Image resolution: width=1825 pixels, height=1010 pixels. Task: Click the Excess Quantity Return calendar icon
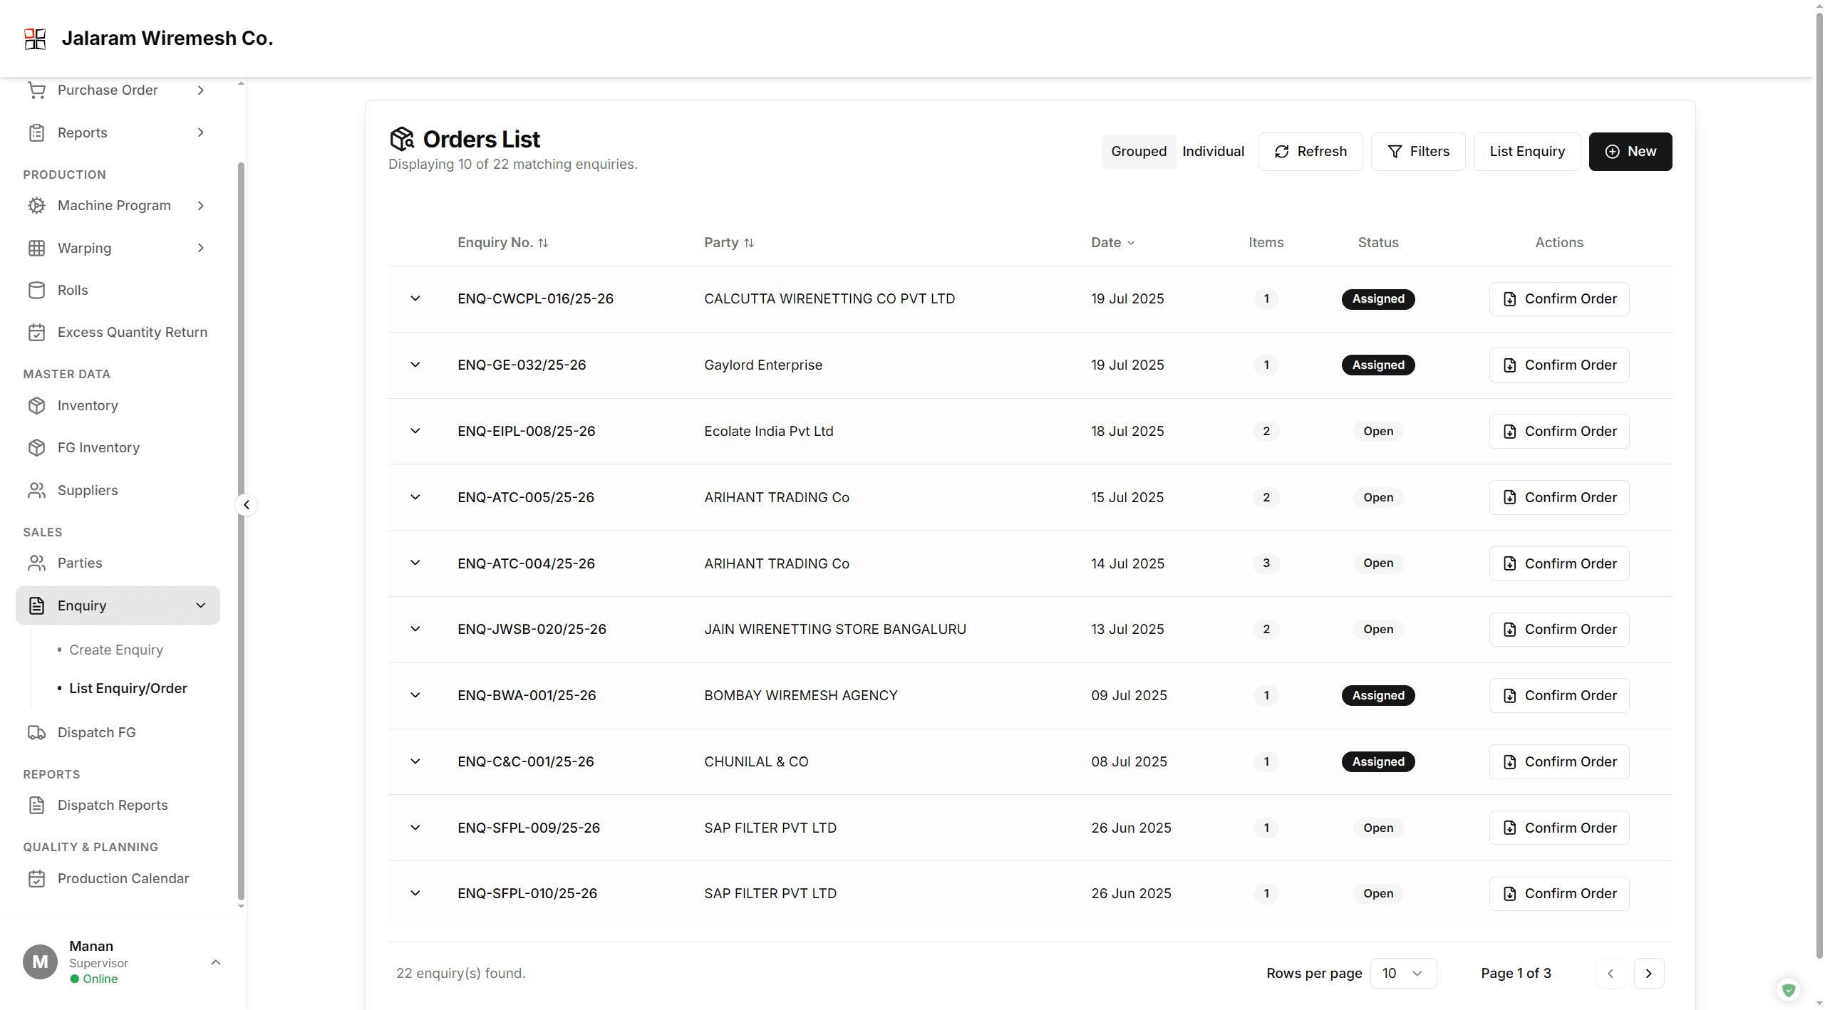(x=37, y=332)
